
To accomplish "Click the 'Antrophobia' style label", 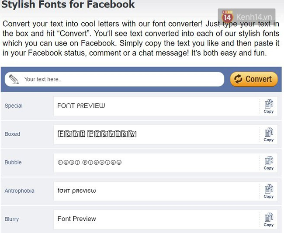I will [x=19, y=191].
